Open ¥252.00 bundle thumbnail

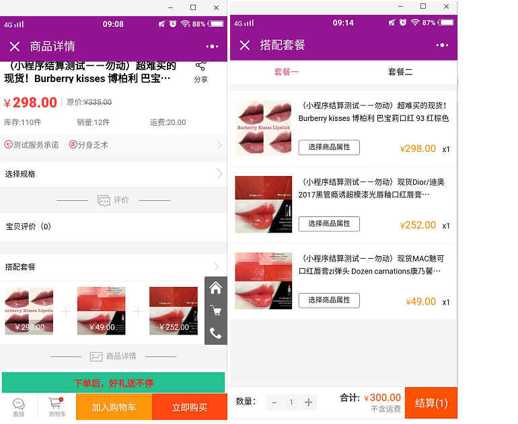(x=174, y=311)
